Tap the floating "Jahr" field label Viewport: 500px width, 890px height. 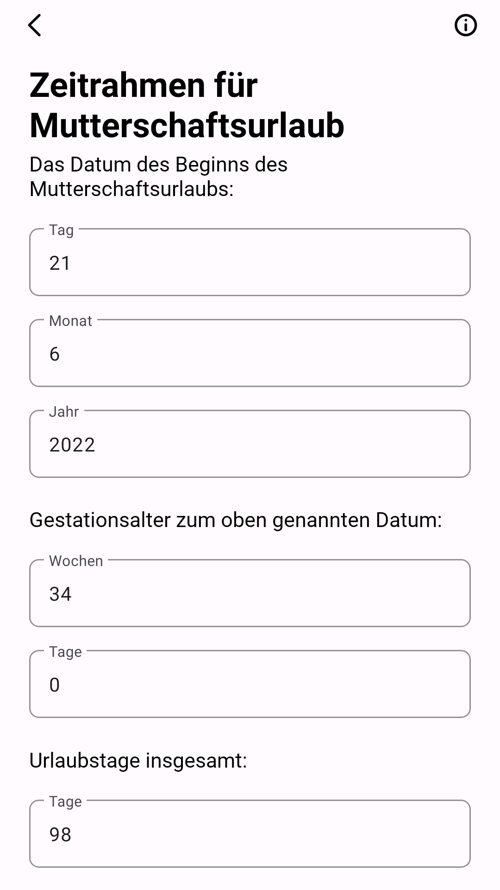pyautogui.click(x=64, y=412)
